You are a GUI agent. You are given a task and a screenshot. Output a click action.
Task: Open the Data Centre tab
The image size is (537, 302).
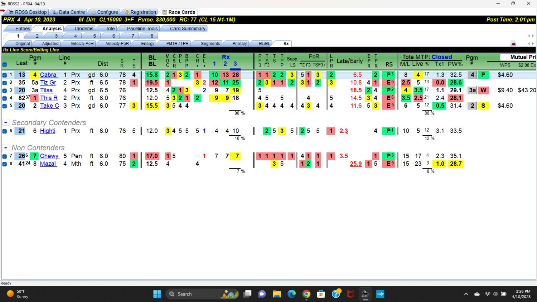click(x=69, y=12)
